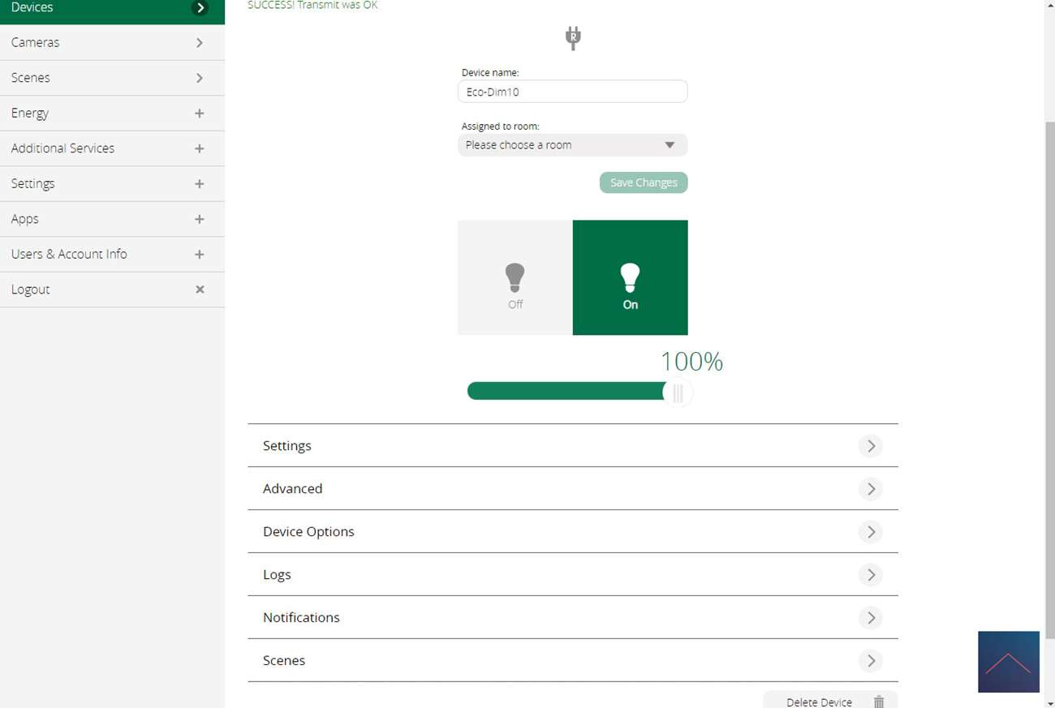Click the plus icon next to Apps

[200, 219]
